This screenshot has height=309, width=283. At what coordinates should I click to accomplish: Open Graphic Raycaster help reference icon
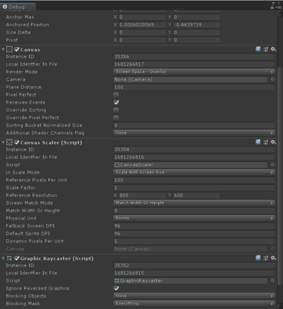pos(258,258)
